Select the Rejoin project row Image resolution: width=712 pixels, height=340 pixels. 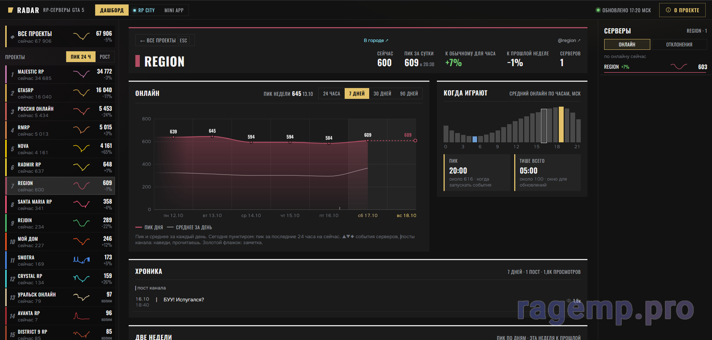tap(60, 223)
